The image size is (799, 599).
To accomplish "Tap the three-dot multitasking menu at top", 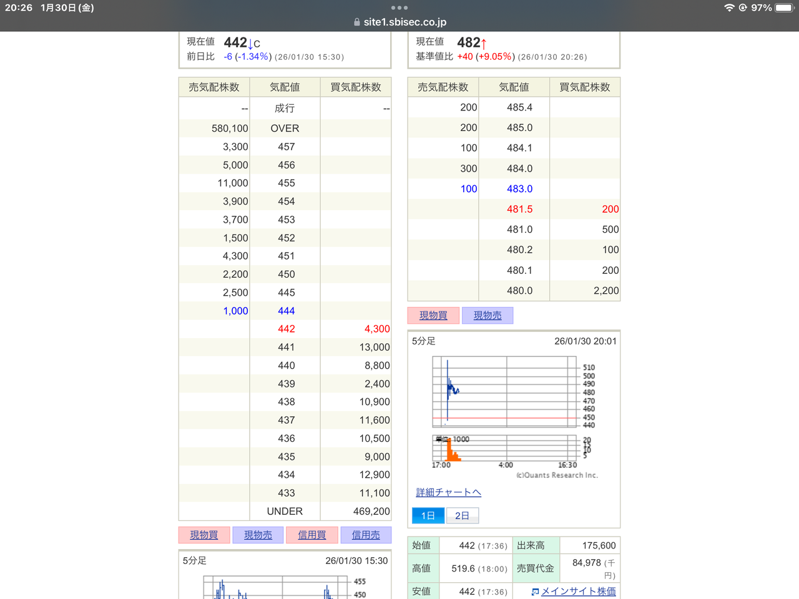I will [x=399, y=7].
